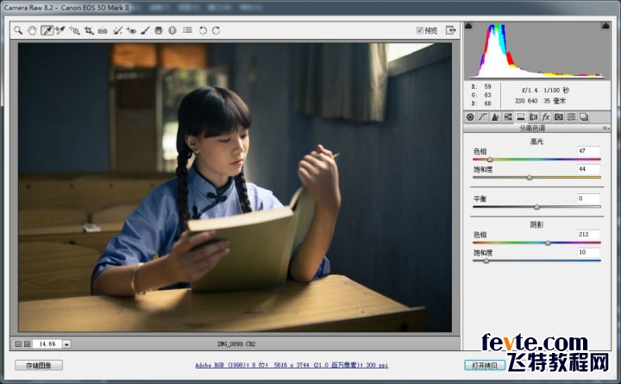Click the 存储图像 save image button

(x=39, y=365)
